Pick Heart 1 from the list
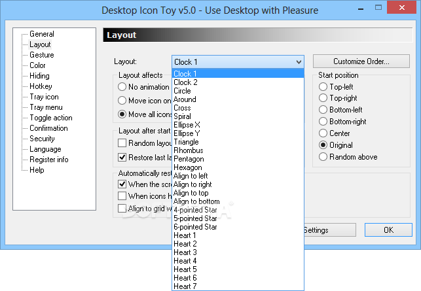This screenshot has height=291, width=421. 238,235
